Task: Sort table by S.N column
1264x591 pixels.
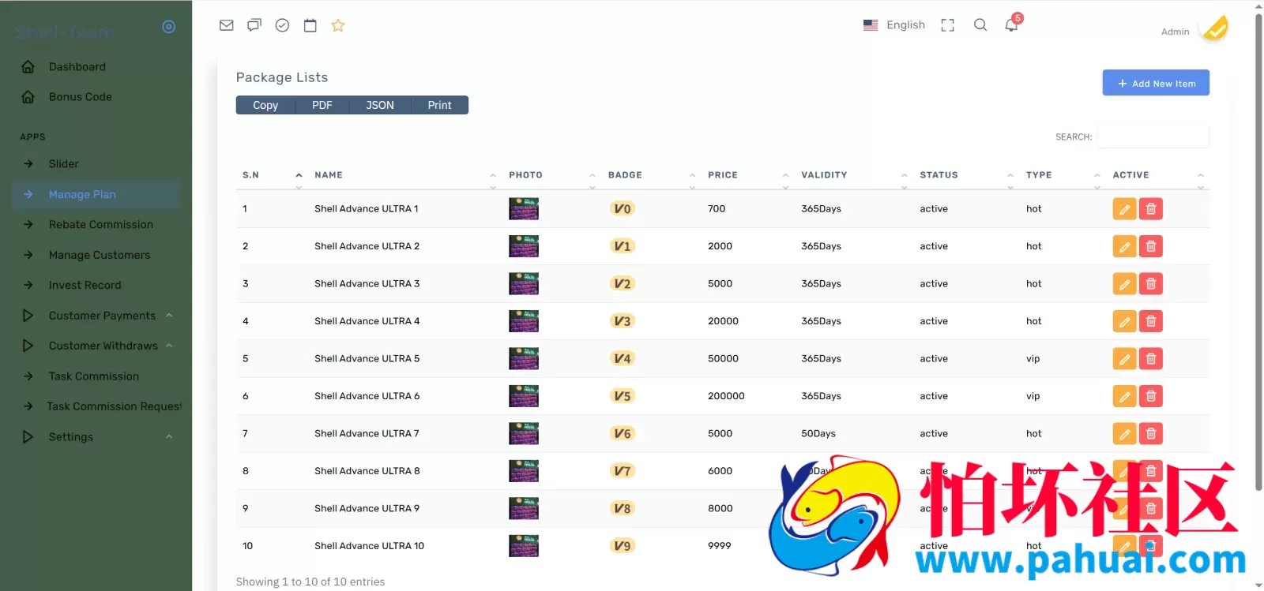Action: 272,175
